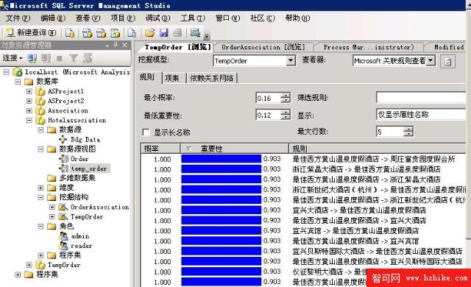Collapse the localhost server node
Viewport: 471px width, 287px height.
click(x=6, y=72)
